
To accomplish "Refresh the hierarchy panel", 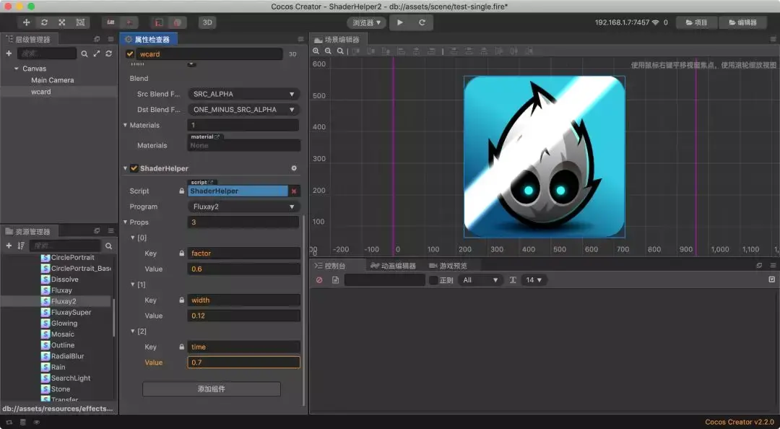I will click(x=108, y=53).
